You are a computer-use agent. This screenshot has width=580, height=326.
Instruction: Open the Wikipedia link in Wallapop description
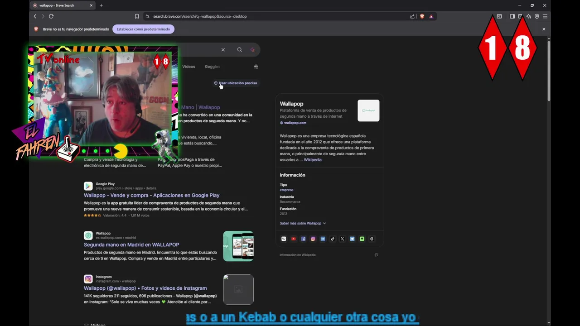coord(313,160)
